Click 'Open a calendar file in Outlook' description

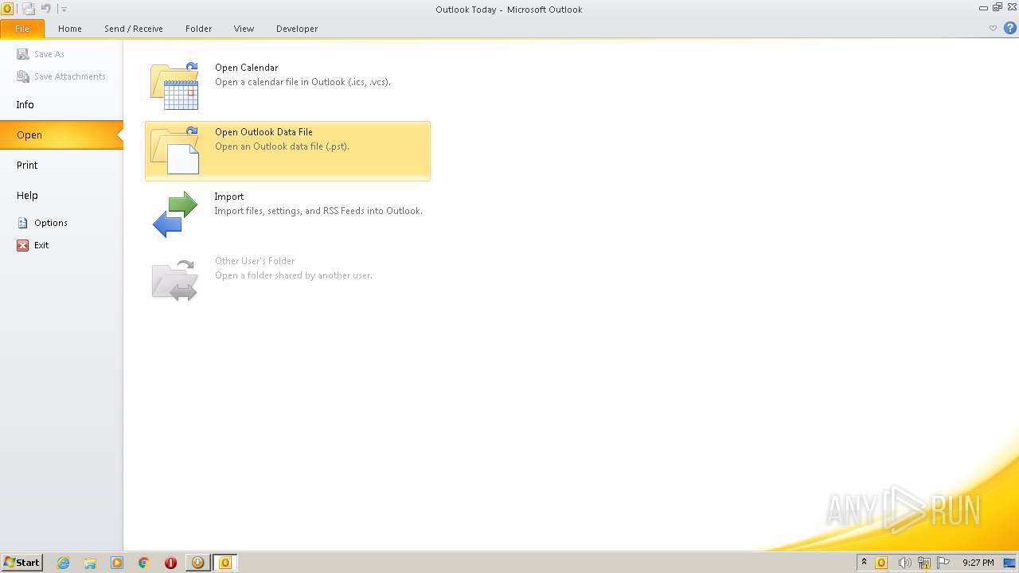click(x=303, y=82)
